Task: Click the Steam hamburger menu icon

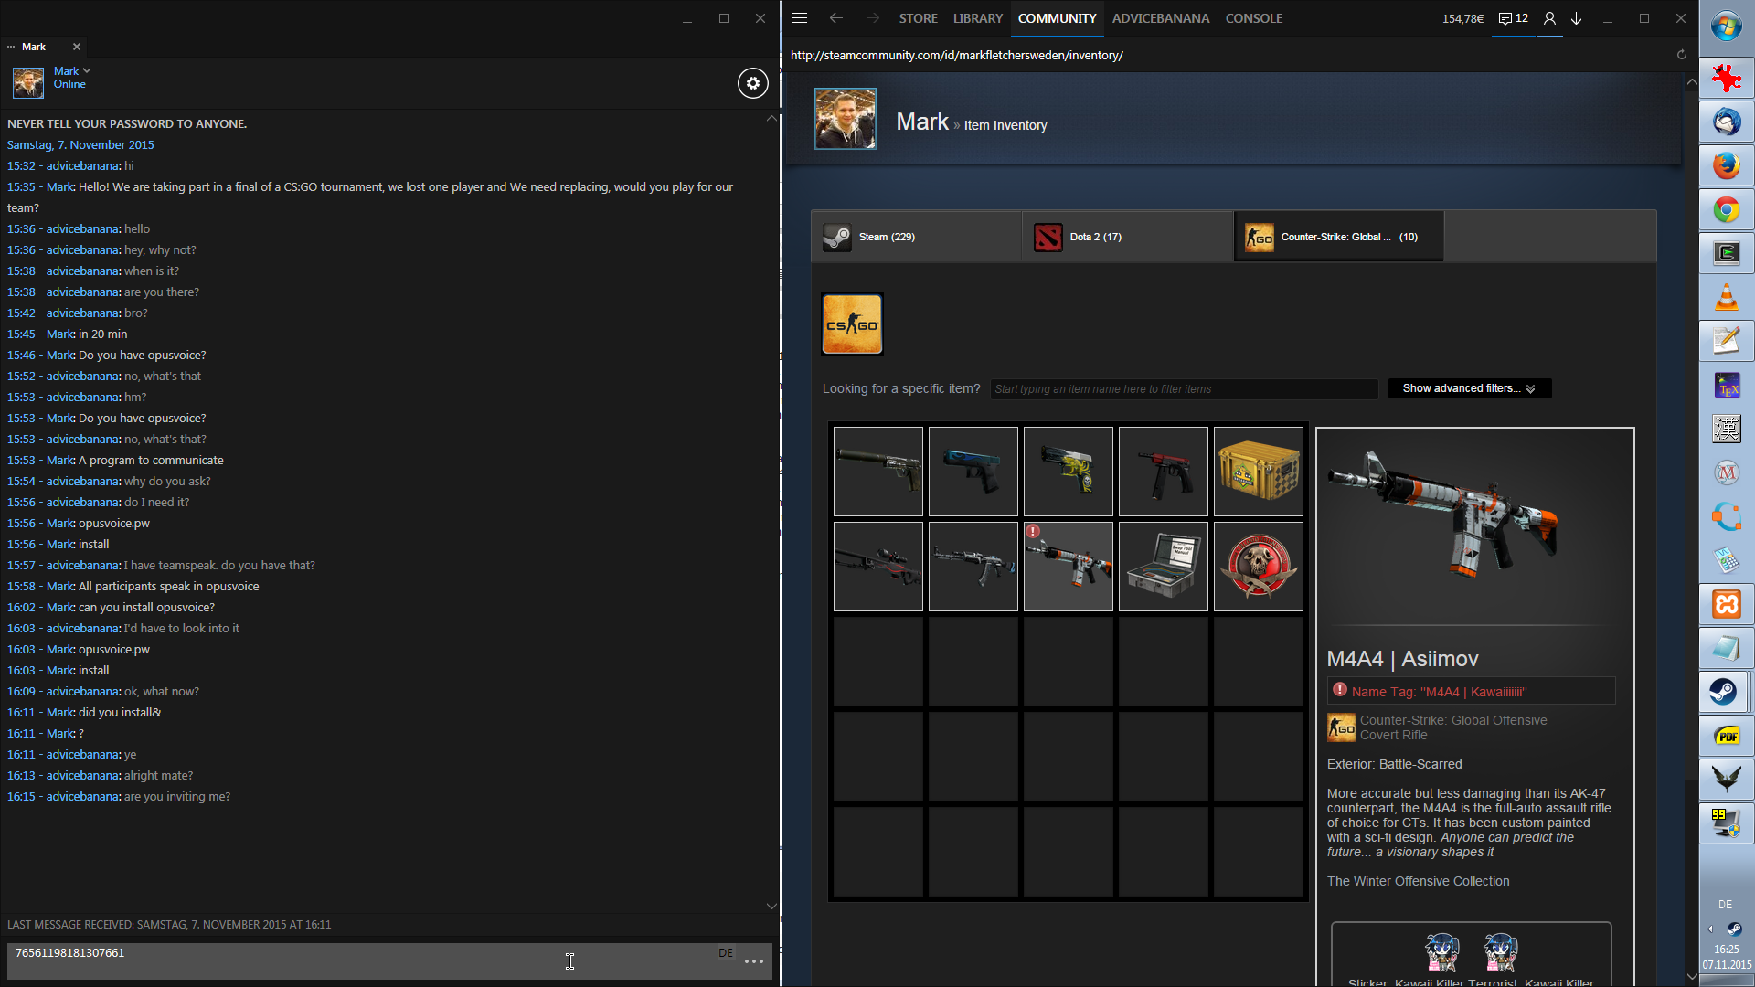Action: click(800, 18)
